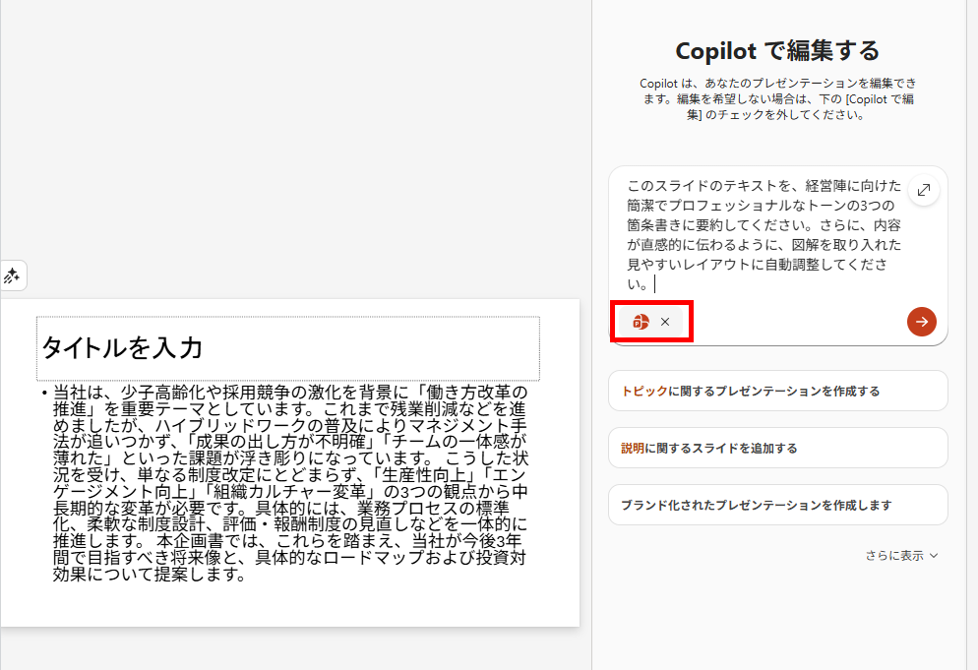Choose 説明に関するスライドを追加する suggestion
Image resolution: width=978 pixels, height=670 pixels.
[x=778, y=448]
